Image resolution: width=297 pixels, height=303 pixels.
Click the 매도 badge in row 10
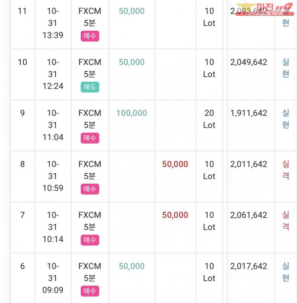pos(90,87)
